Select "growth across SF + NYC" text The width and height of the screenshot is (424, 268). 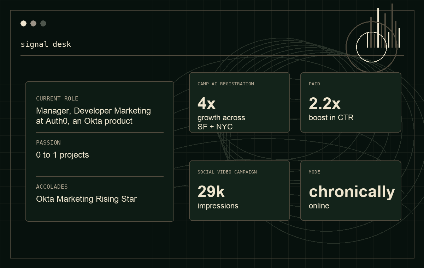(x=221, y=122)
